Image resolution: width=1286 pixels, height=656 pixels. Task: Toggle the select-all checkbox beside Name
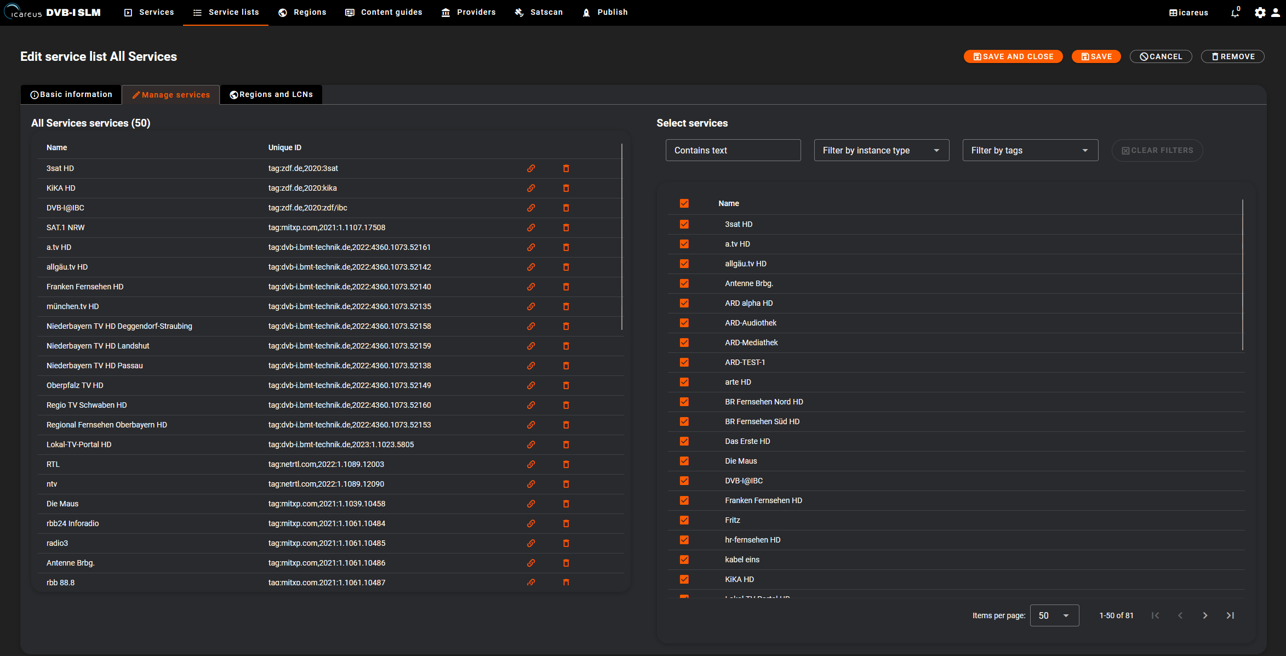tap(684, 203)
